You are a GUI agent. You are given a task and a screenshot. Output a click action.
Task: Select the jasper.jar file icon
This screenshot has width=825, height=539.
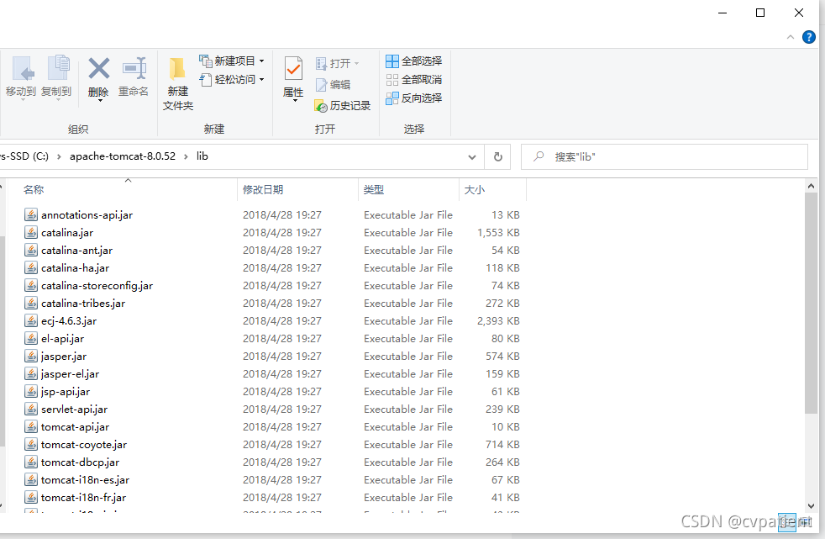[x=31, y=357]
